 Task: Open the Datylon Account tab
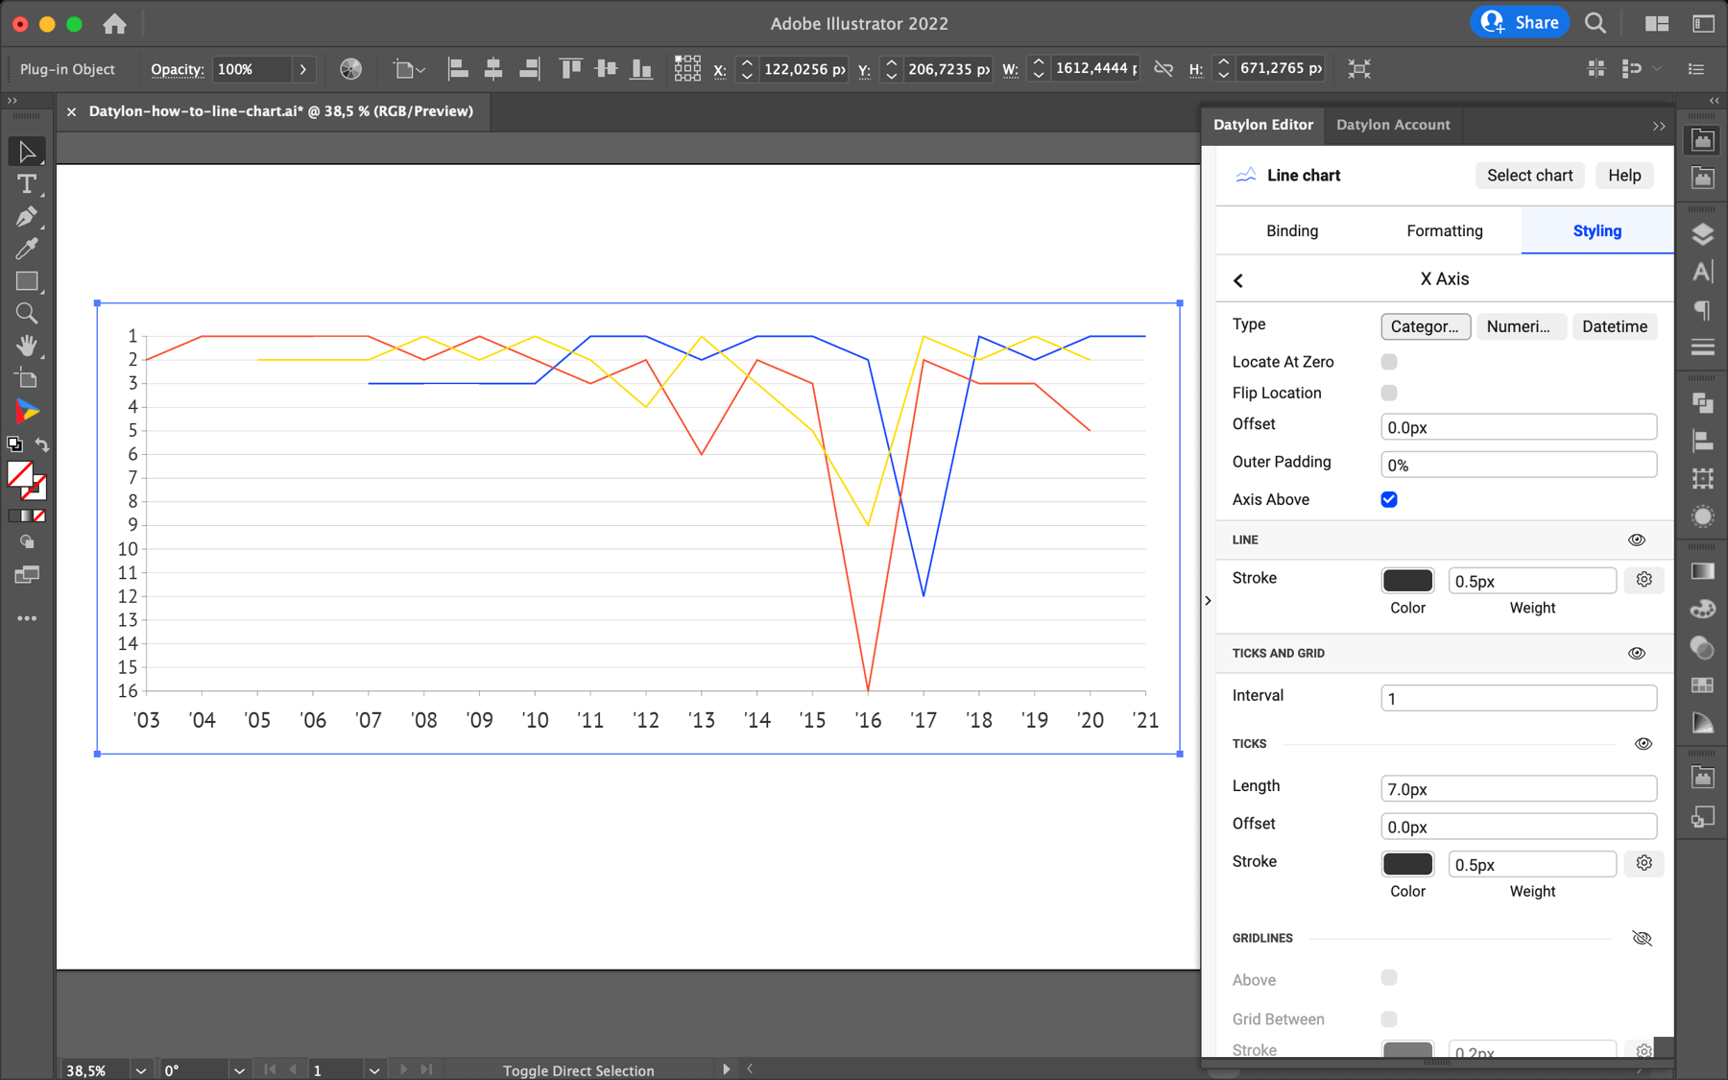click(1393, 125)
